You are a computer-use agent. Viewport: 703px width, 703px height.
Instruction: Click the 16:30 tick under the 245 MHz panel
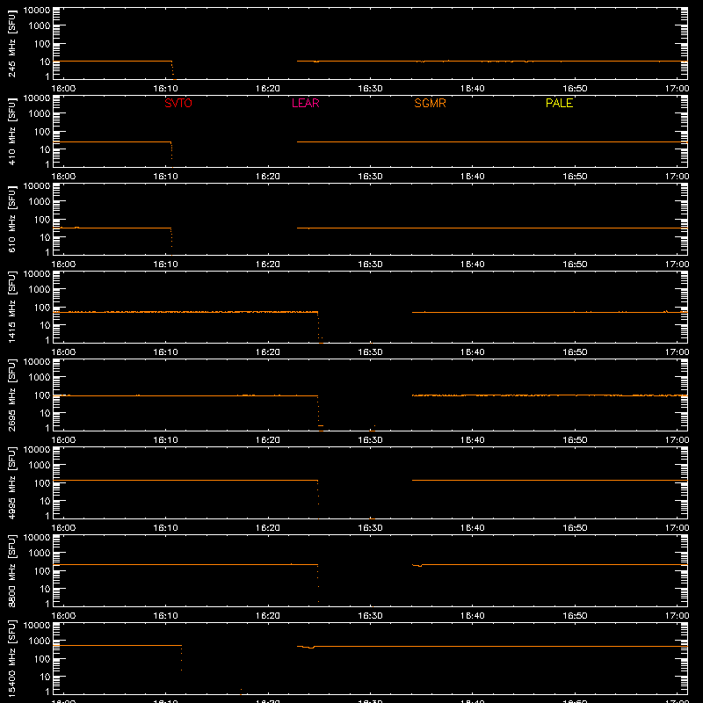[x=370, y=89]
